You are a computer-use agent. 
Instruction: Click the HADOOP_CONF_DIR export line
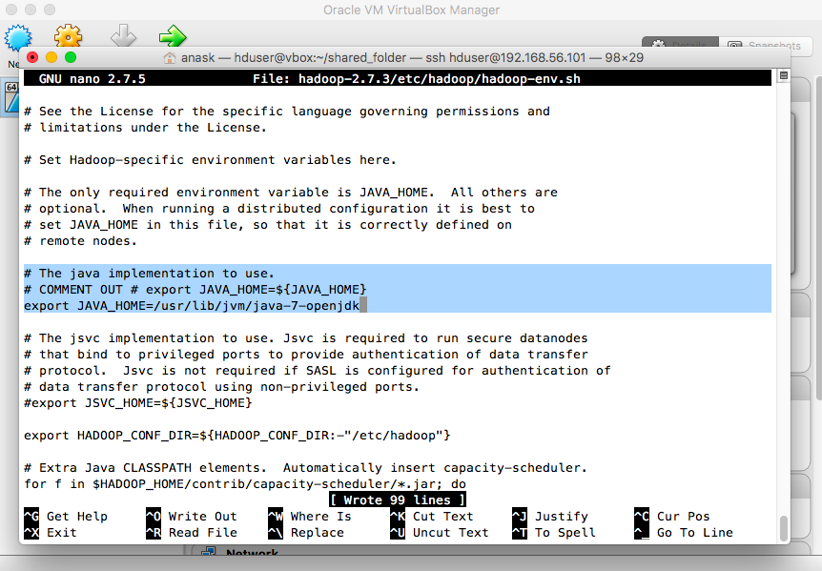point(236,435)
